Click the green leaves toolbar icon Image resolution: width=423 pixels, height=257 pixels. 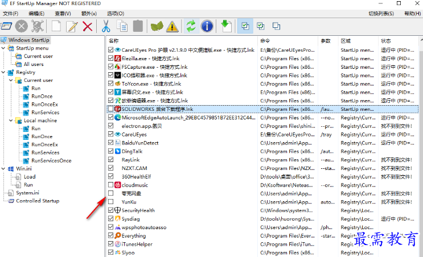(157, 26)
